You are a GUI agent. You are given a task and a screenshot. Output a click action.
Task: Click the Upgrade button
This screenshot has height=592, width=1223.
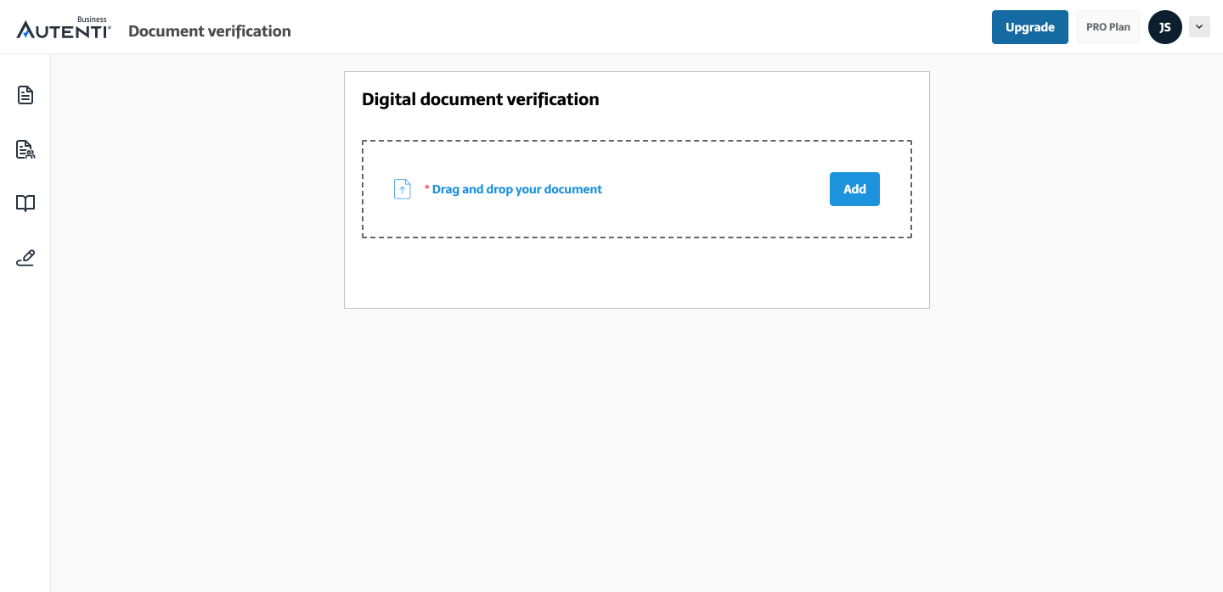click(1030, 27)
